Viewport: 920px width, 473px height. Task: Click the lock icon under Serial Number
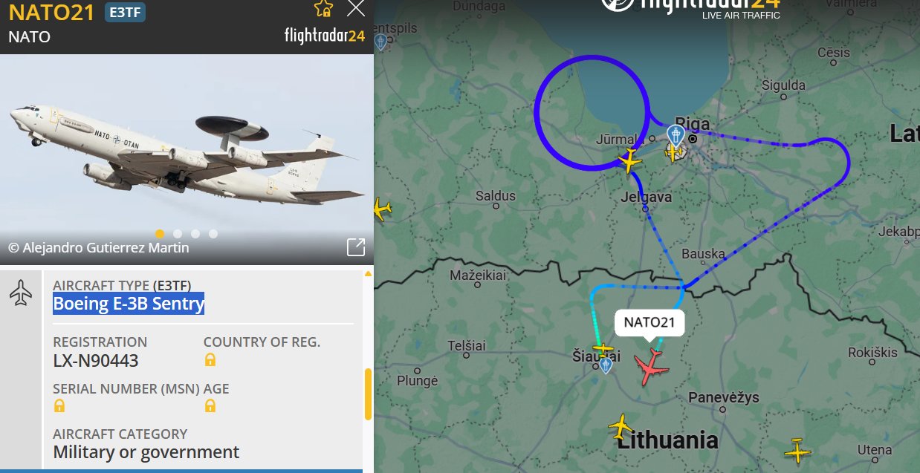pyautogui.click(x=59, y=406)
